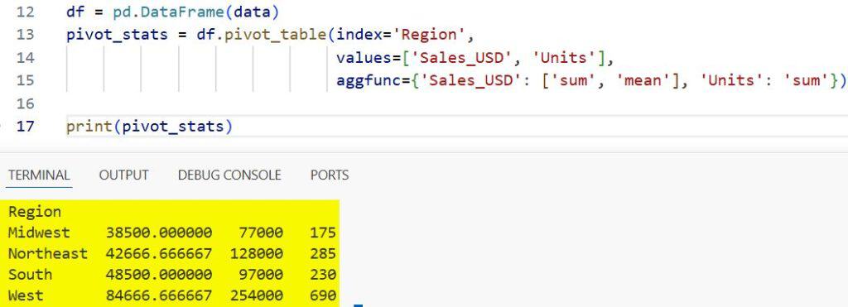
Task: Click 'Northeast' row label in terminal
Action: coord(47,253)
